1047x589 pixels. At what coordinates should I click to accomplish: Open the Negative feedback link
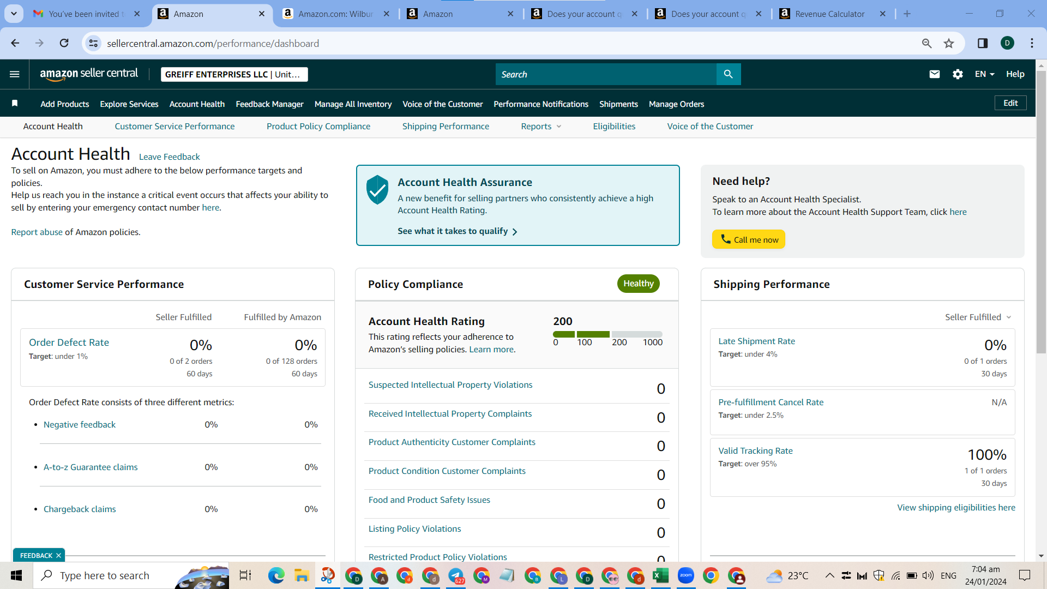80,425
